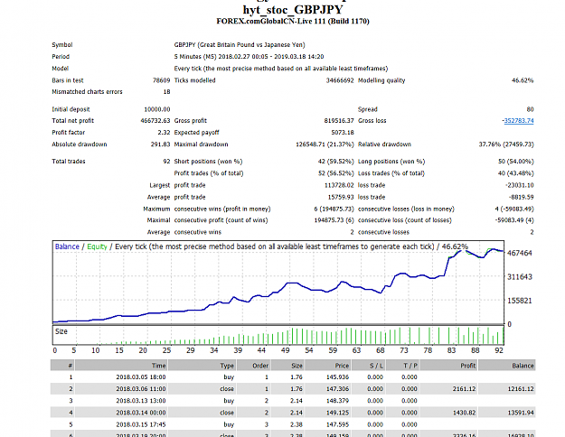Viewport: 565px width, 437px height.
Task: Click the blue Balance legend label
Action: point(67,246)
